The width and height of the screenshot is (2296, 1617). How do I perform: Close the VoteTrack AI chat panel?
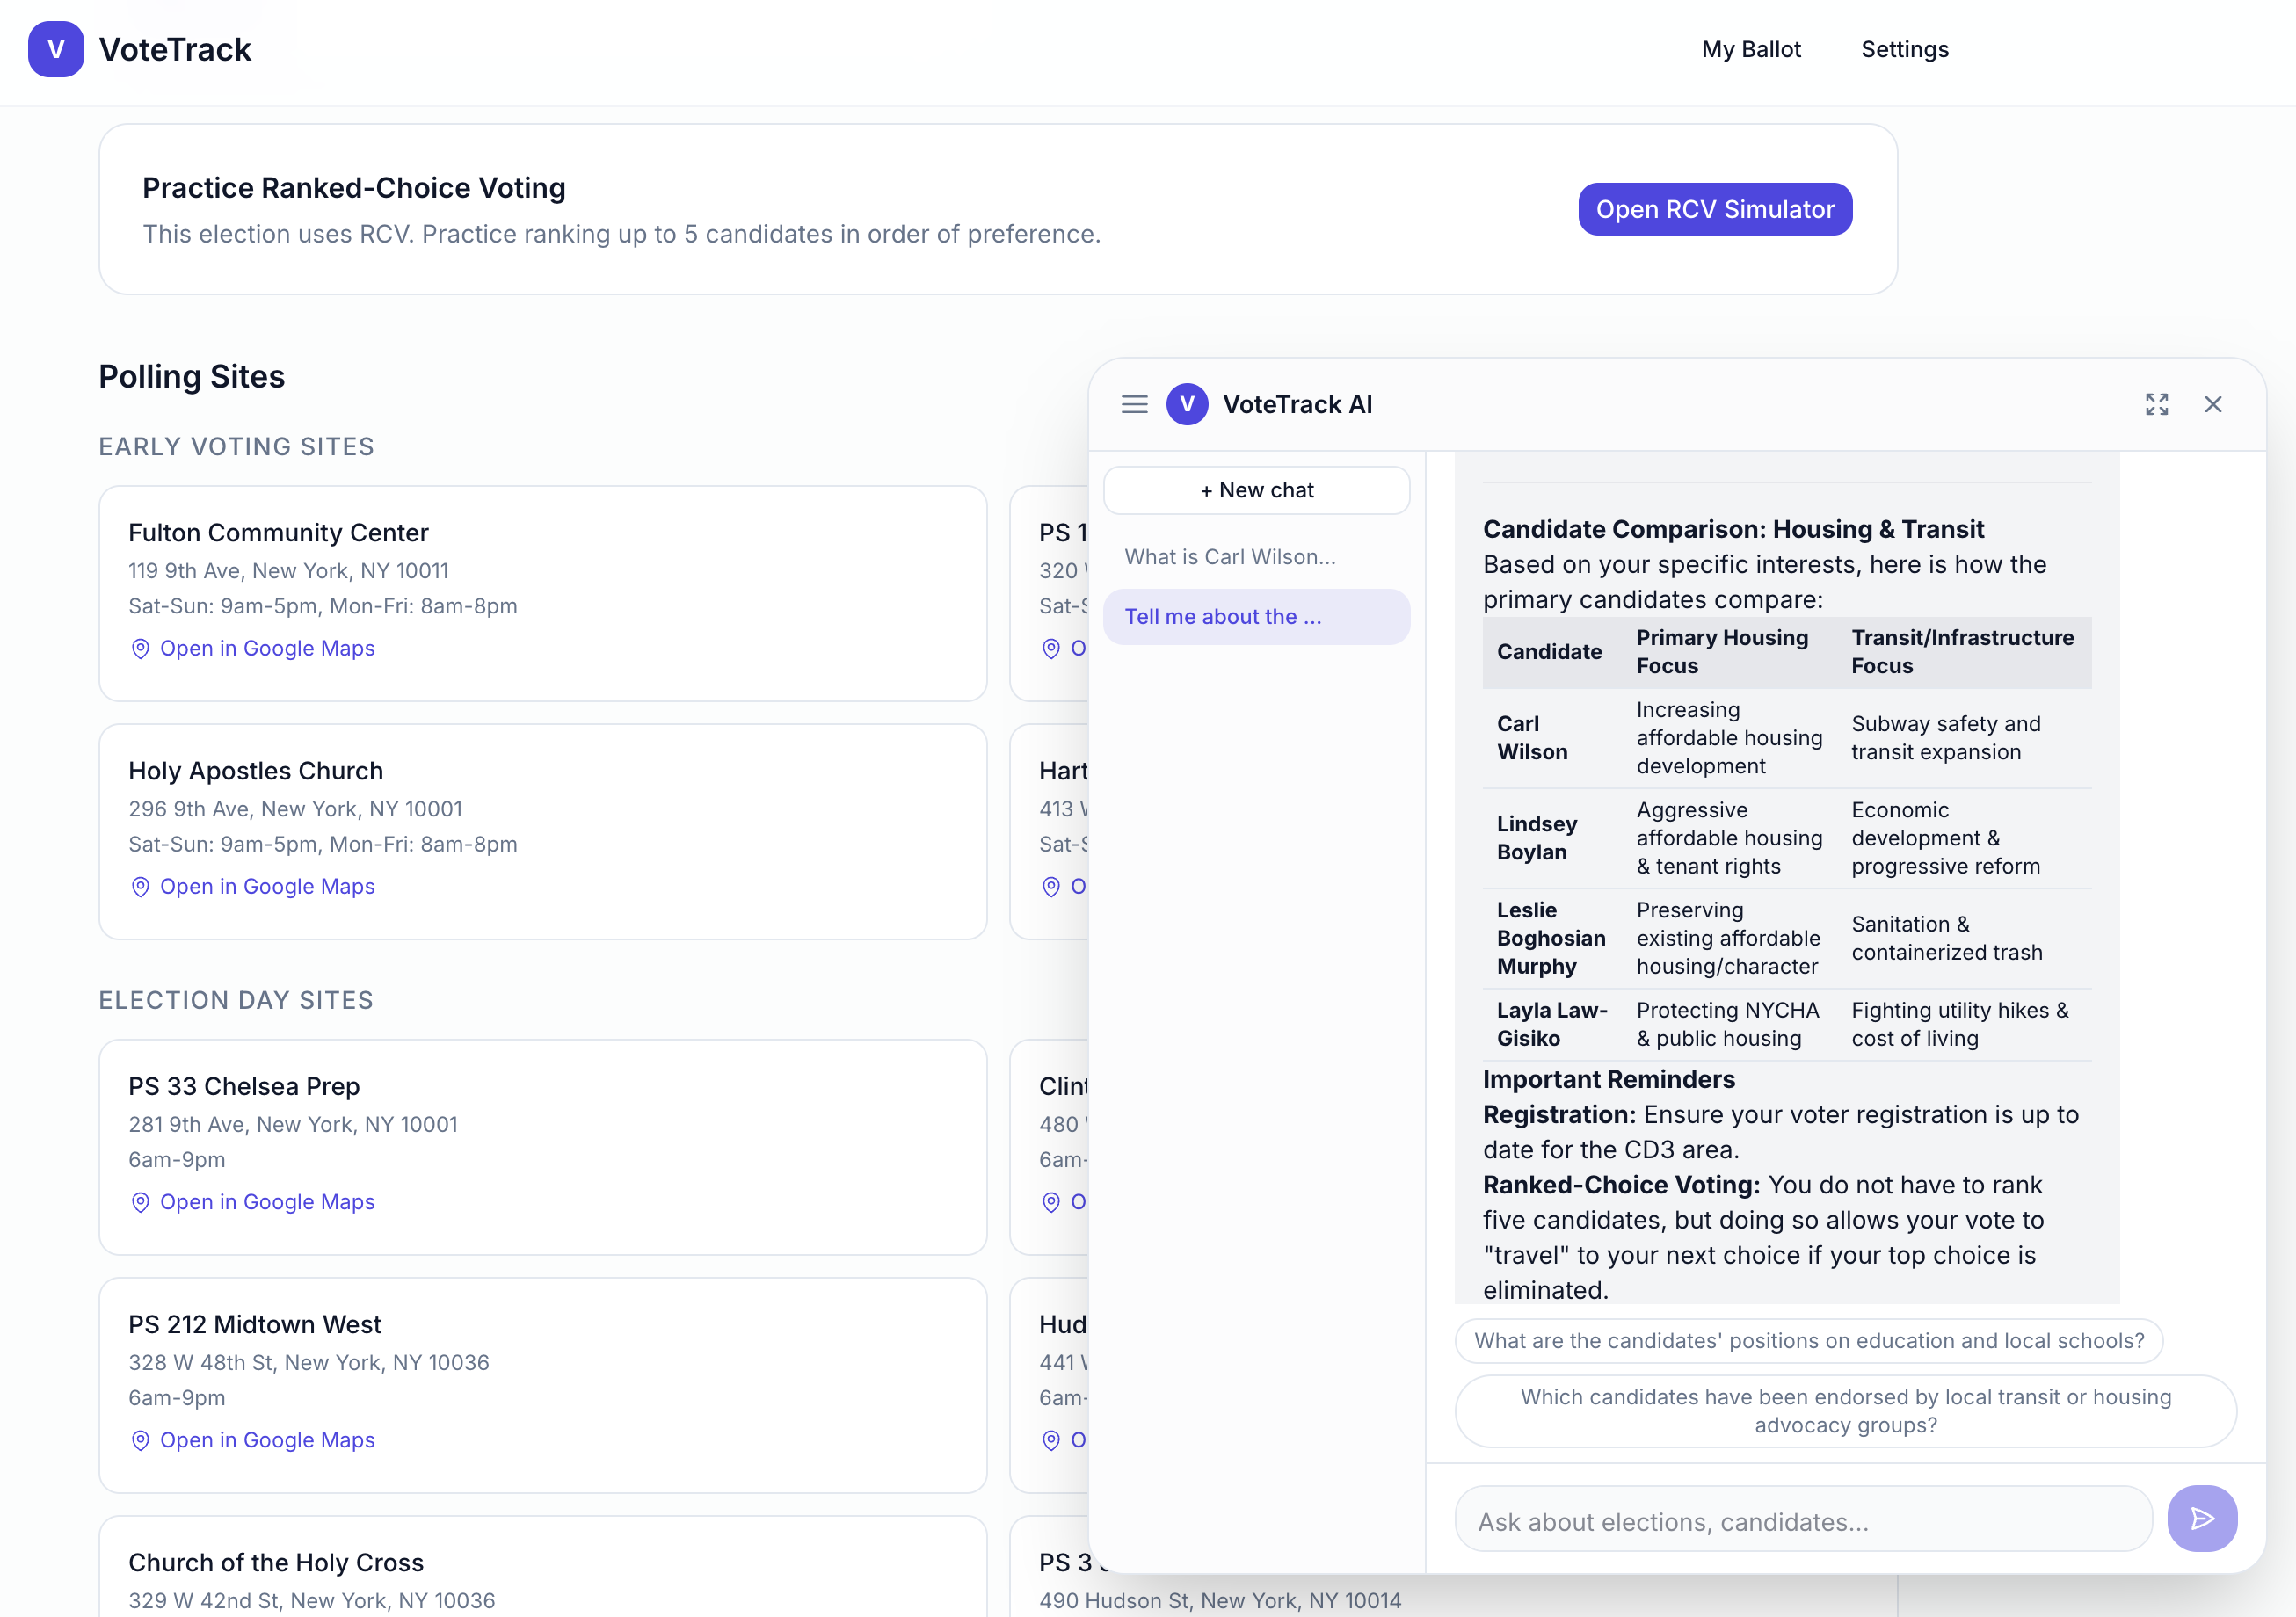pyautogui.click(x=2212, y=404)
